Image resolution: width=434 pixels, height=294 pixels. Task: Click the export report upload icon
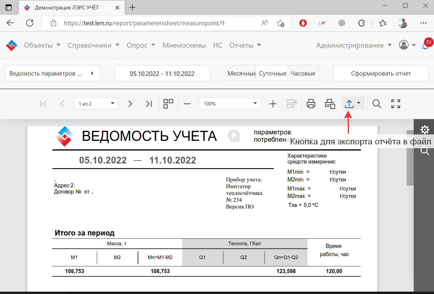click(349, 104)
